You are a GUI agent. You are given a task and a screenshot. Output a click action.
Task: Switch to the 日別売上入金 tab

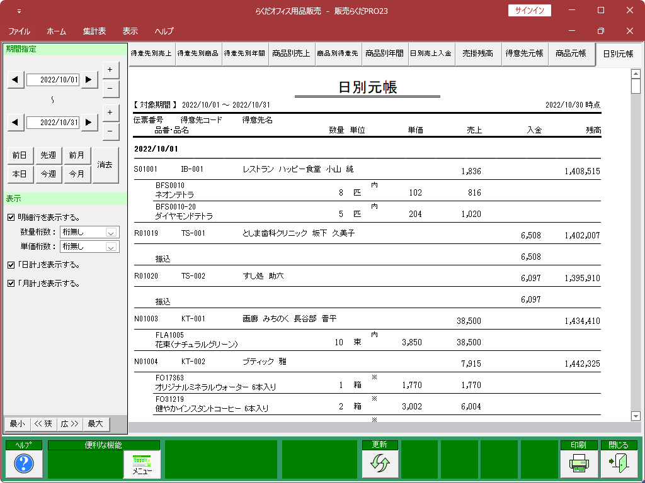pos(431,54)
